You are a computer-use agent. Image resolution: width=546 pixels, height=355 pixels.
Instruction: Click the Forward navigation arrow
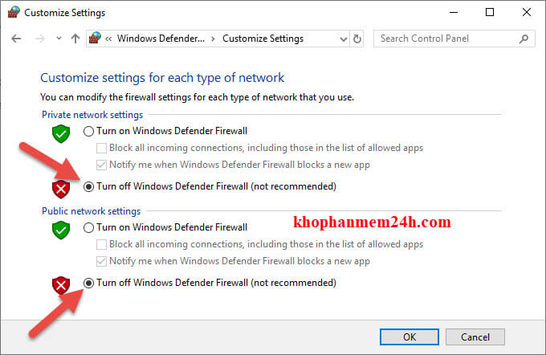point(39,39)
